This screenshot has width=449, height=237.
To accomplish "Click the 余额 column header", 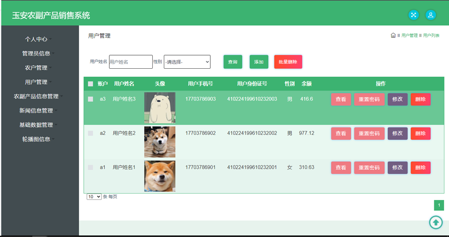I will tap(306, 84).
